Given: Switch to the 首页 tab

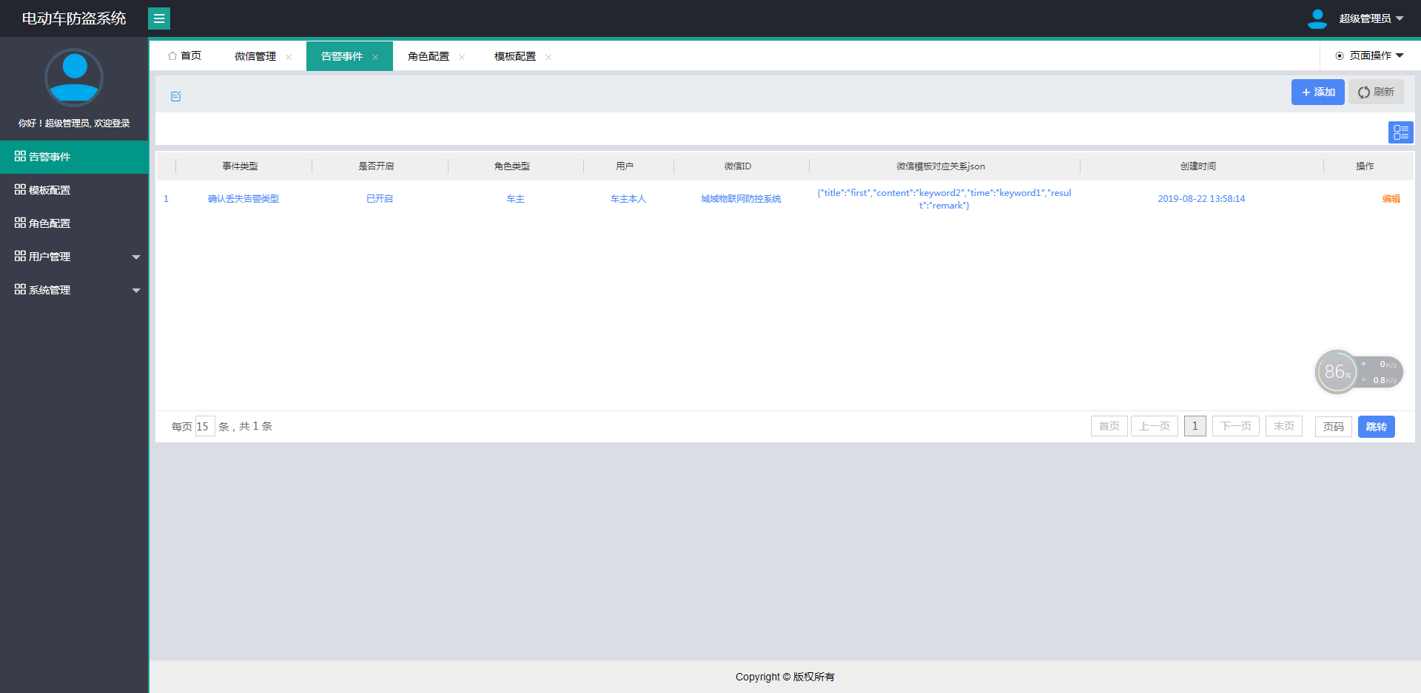Looking at the screenshot, I should click(185, 56).
